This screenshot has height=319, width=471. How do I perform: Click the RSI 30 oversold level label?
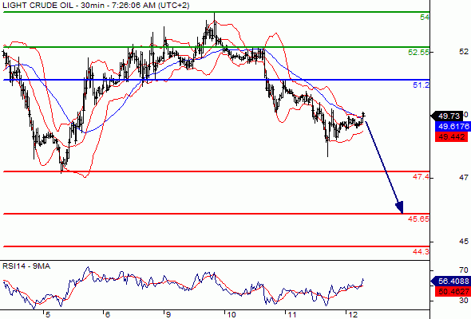tap(464, 301)
